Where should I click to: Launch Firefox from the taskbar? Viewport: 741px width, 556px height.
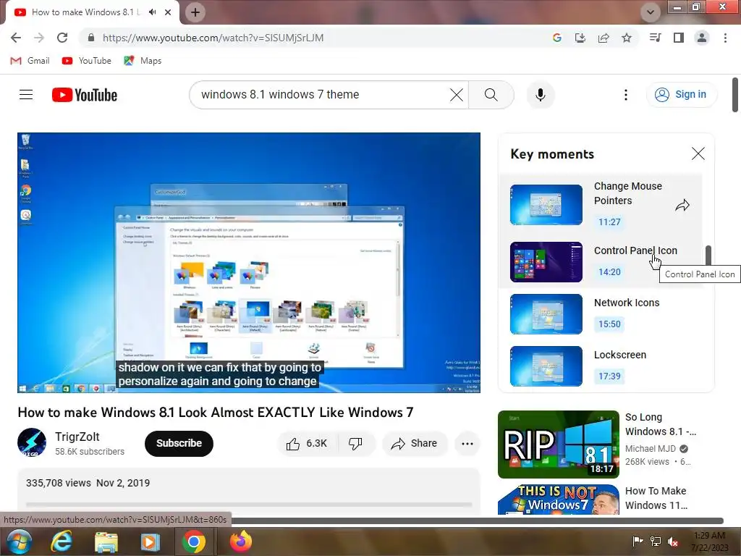pyautogui.click(x=241, y=542)
